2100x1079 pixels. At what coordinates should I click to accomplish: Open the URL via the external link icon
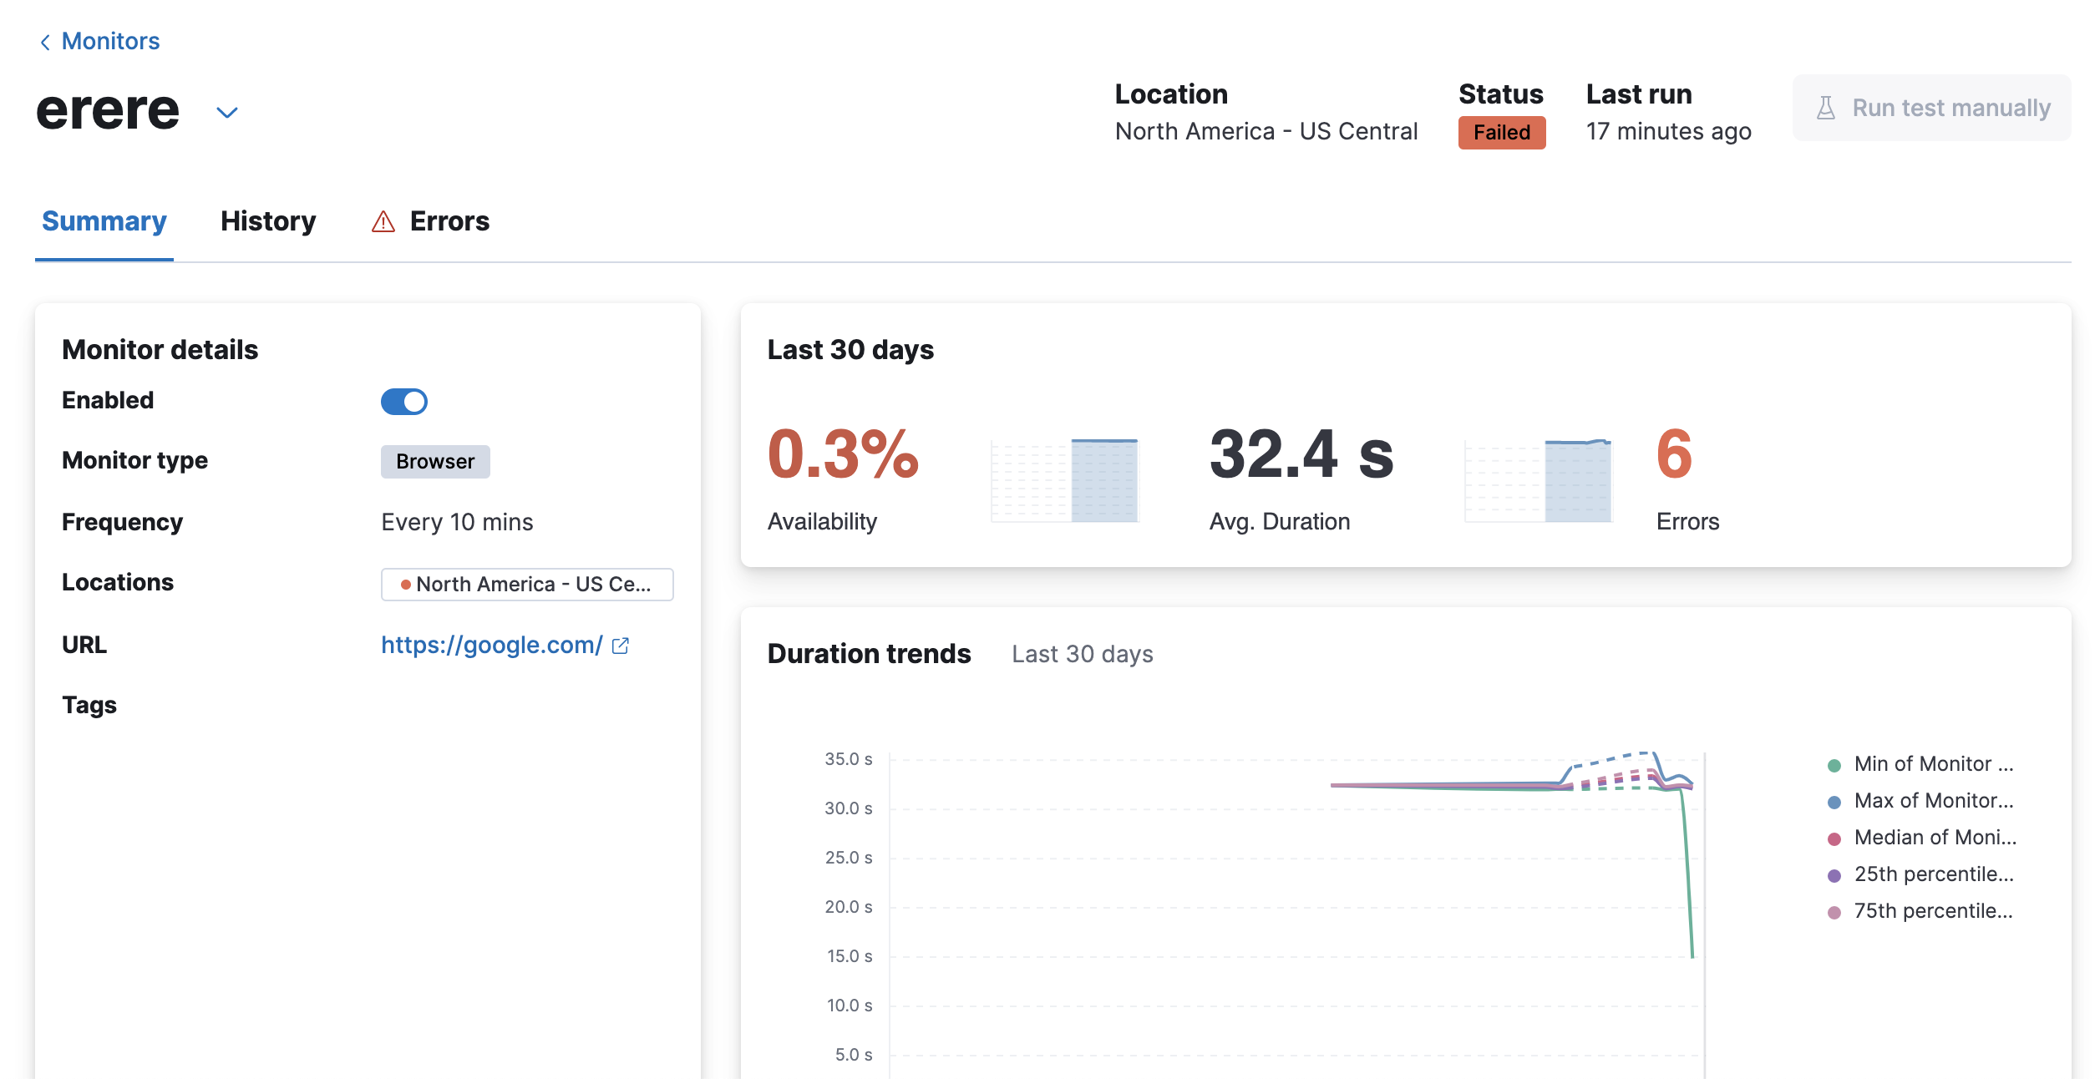tap(620, 645)
